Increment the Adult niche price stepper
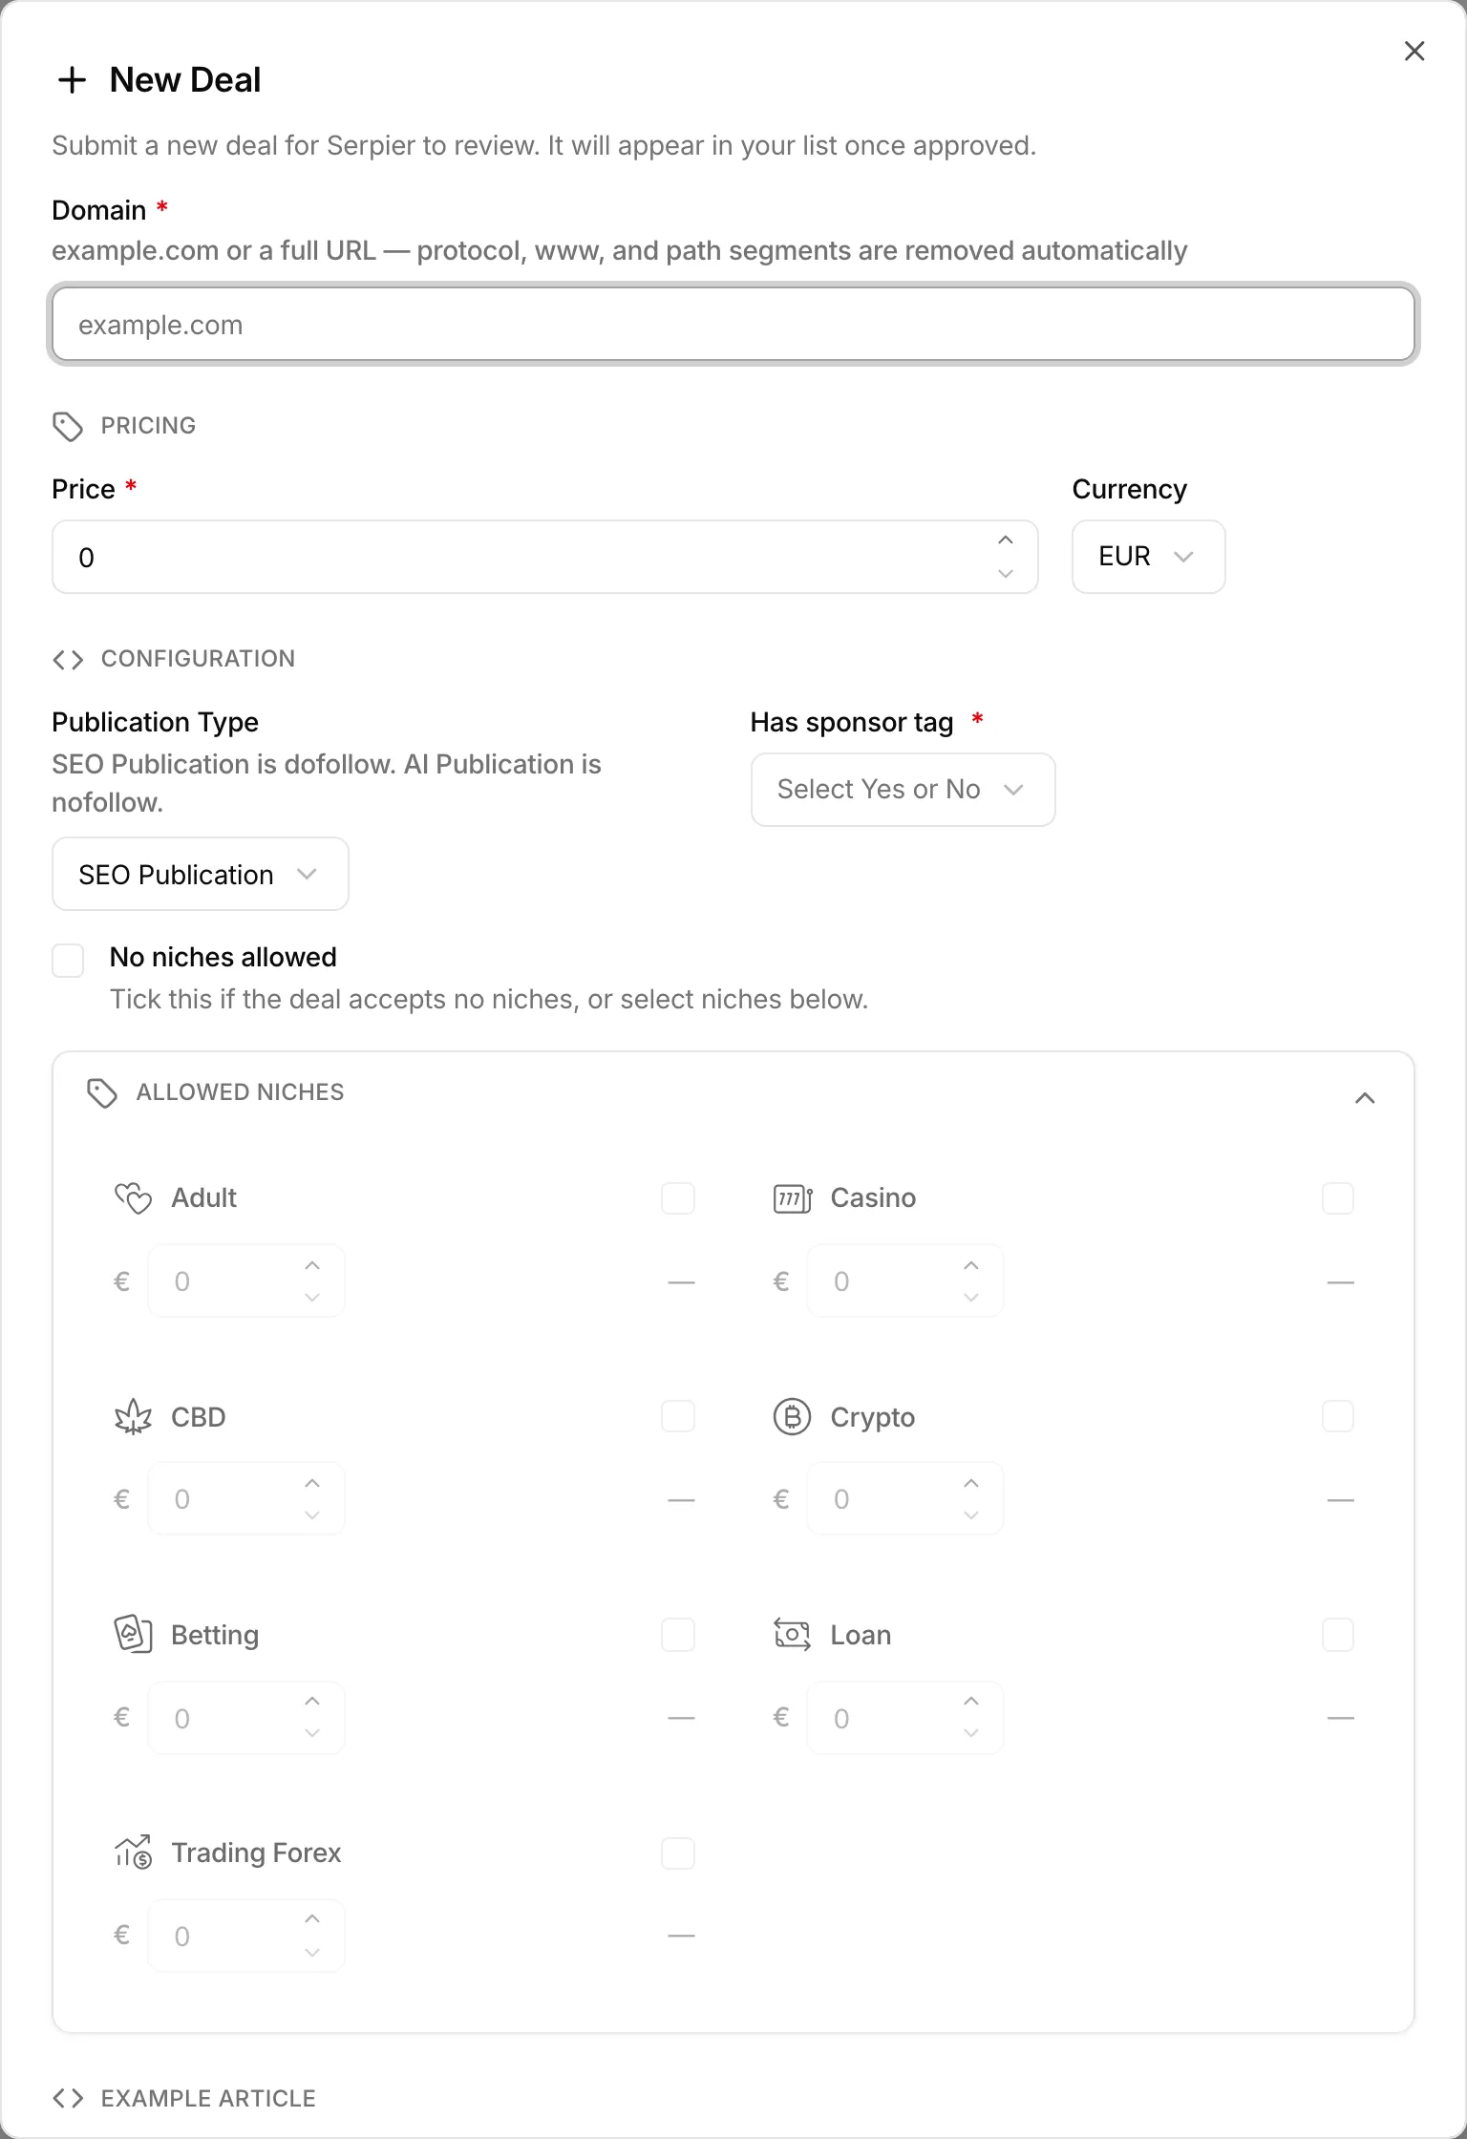 pos(312,1265)
